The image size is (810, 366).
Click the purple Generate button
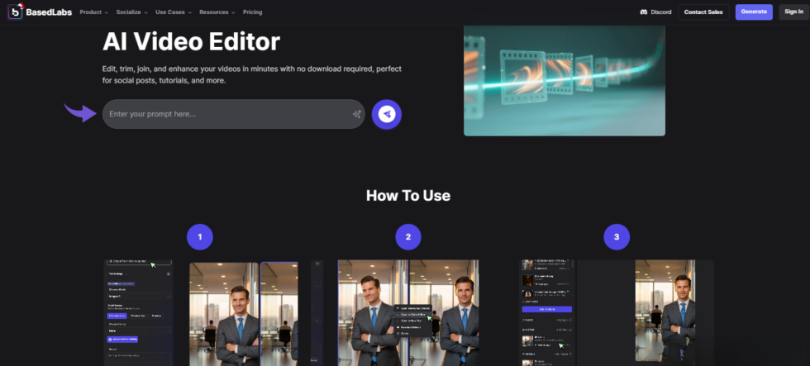(754, 12)
